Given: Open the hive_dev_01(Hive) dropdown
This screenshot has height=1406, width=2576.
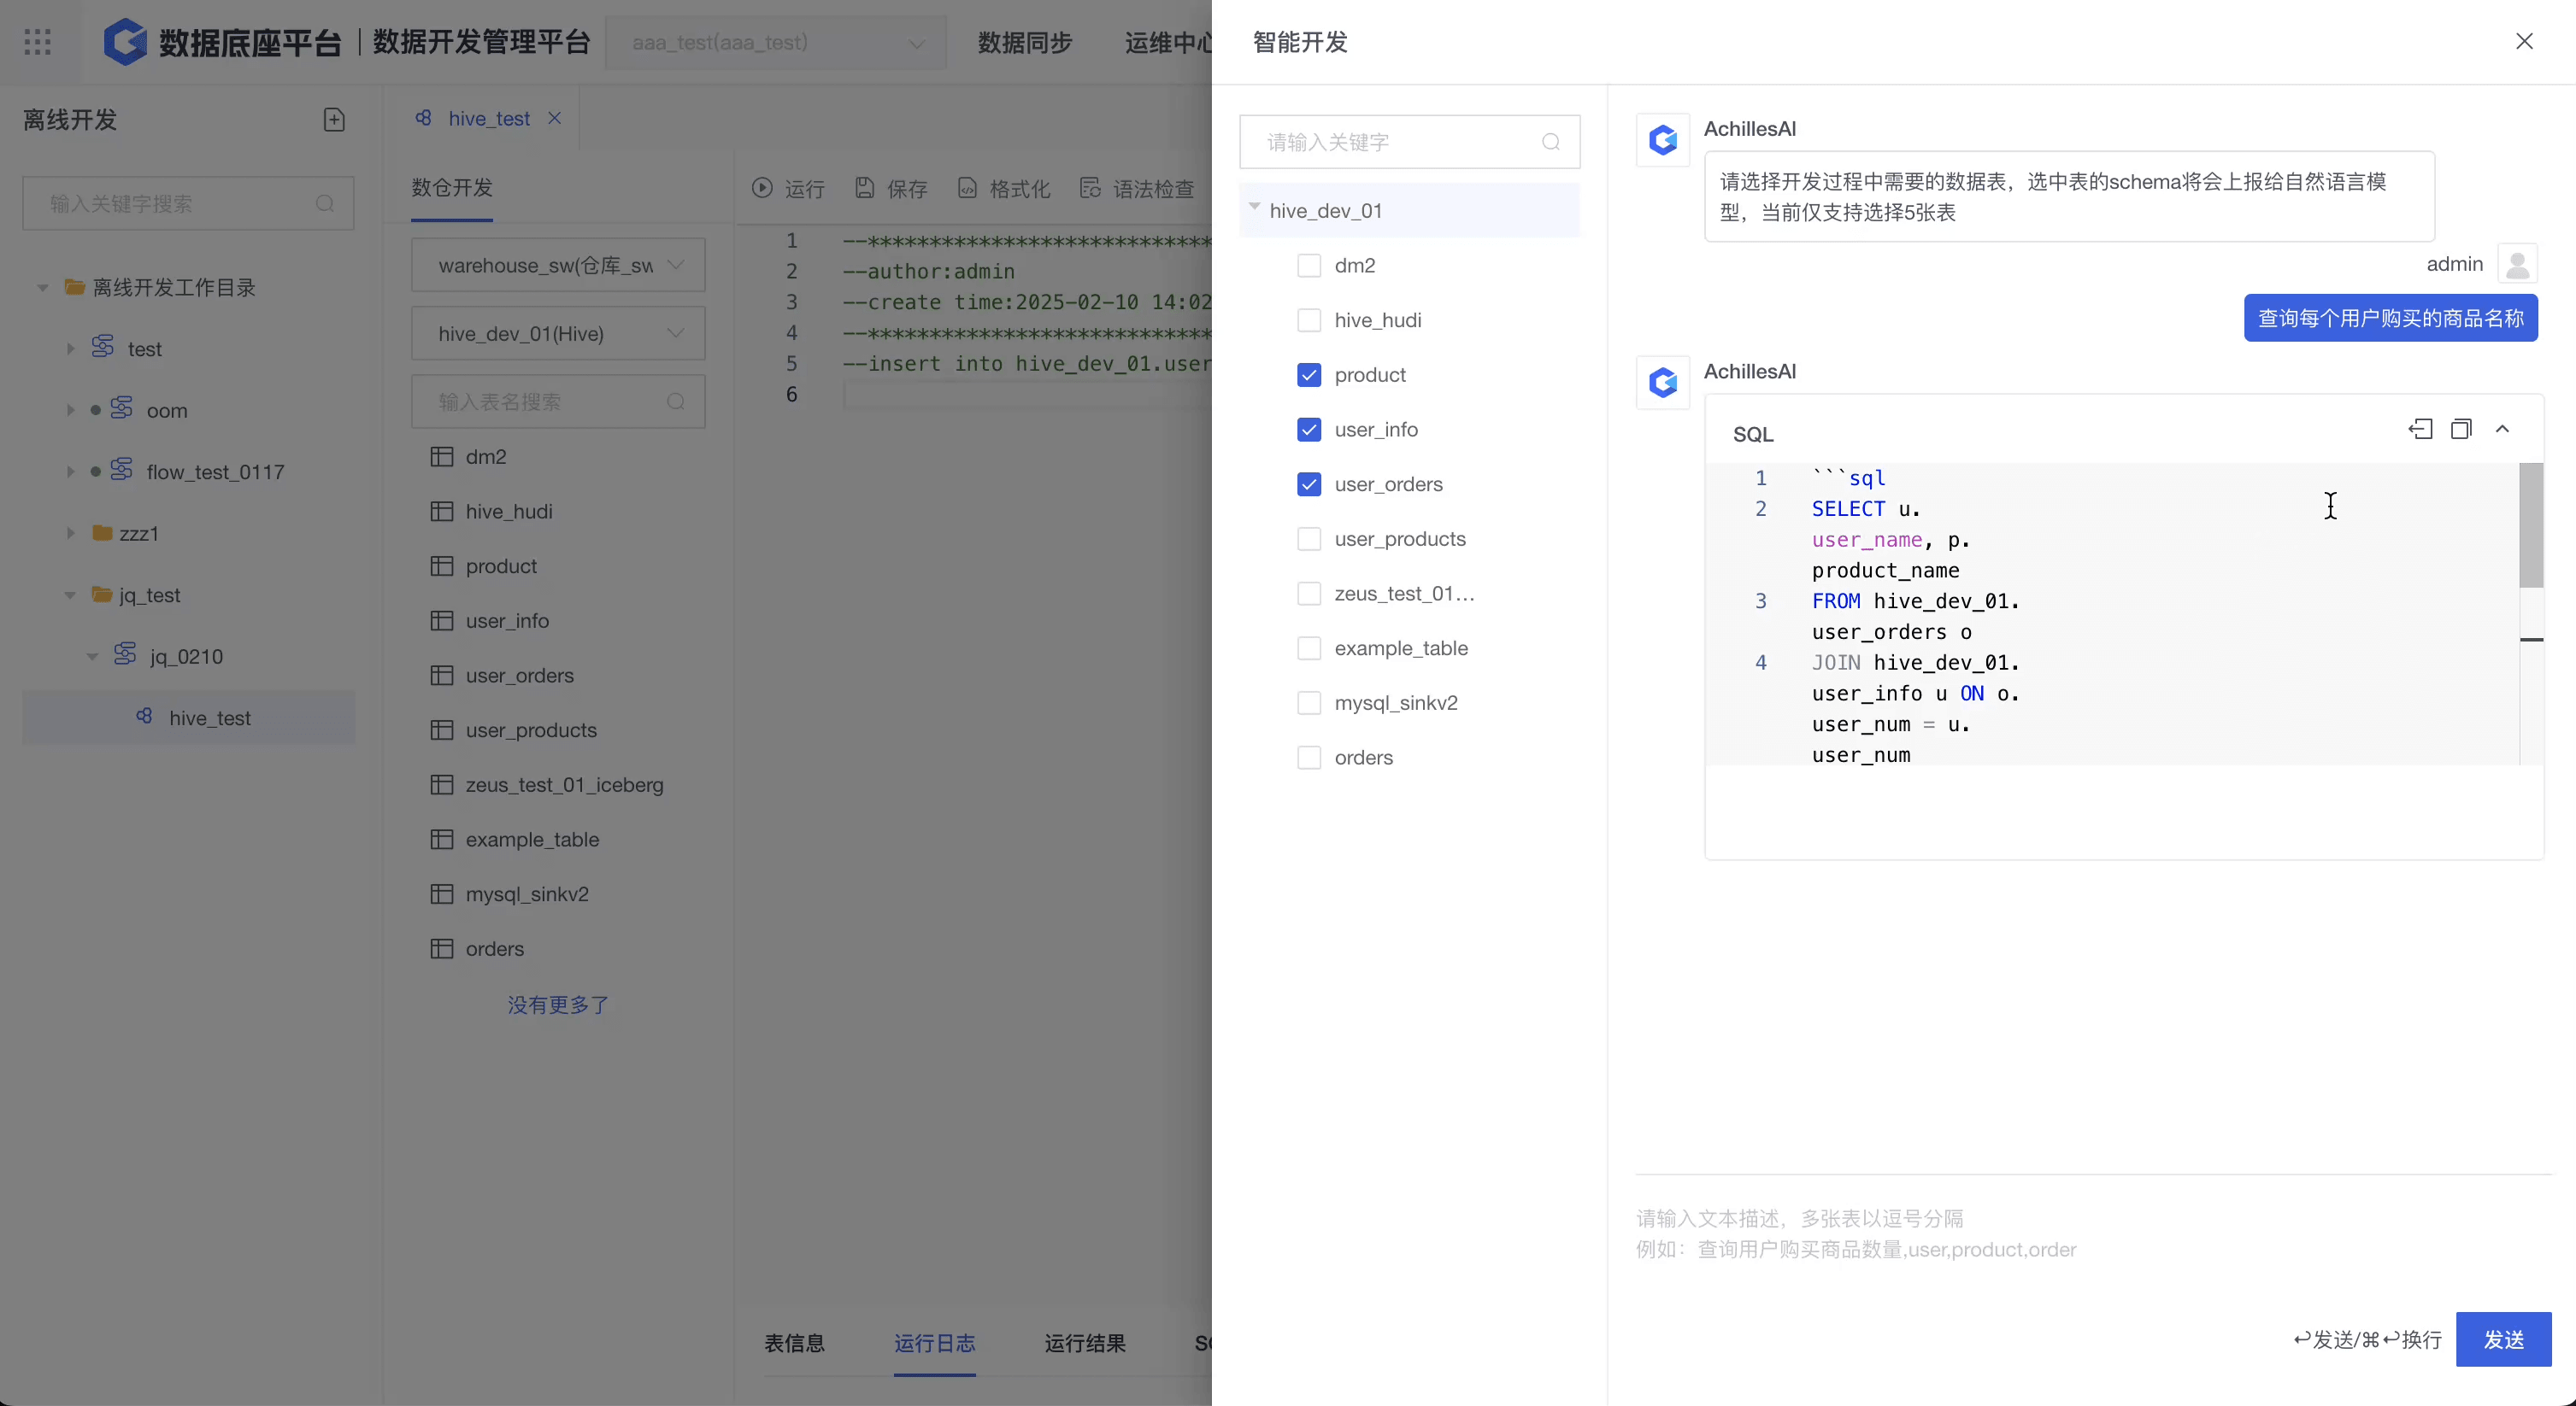Looking at the screenshot, I should (558, 334).
